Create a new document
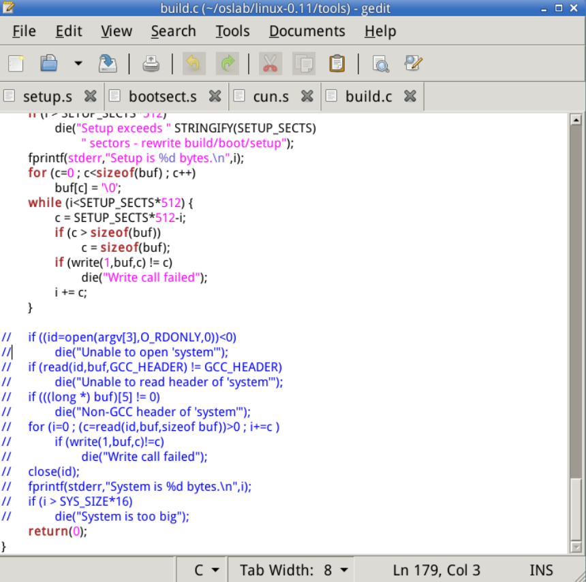Image resolution: width=586 pixels, height=582 pixels. (15, 63)
